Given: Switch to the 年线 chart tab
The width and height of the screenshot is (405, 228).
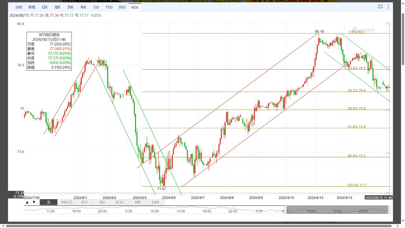Looking at the screenshot, I should (32, 7).
